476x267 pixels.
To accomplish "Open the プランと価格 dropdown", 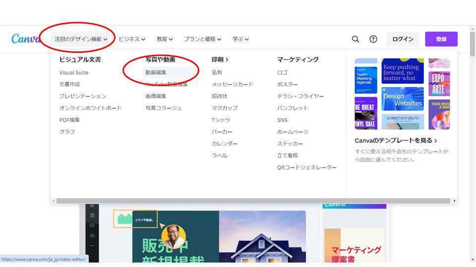I will pos(202,39).
